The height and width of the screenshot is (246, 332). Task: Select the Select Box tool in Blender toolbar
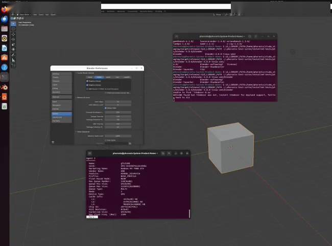pos(13,24)
